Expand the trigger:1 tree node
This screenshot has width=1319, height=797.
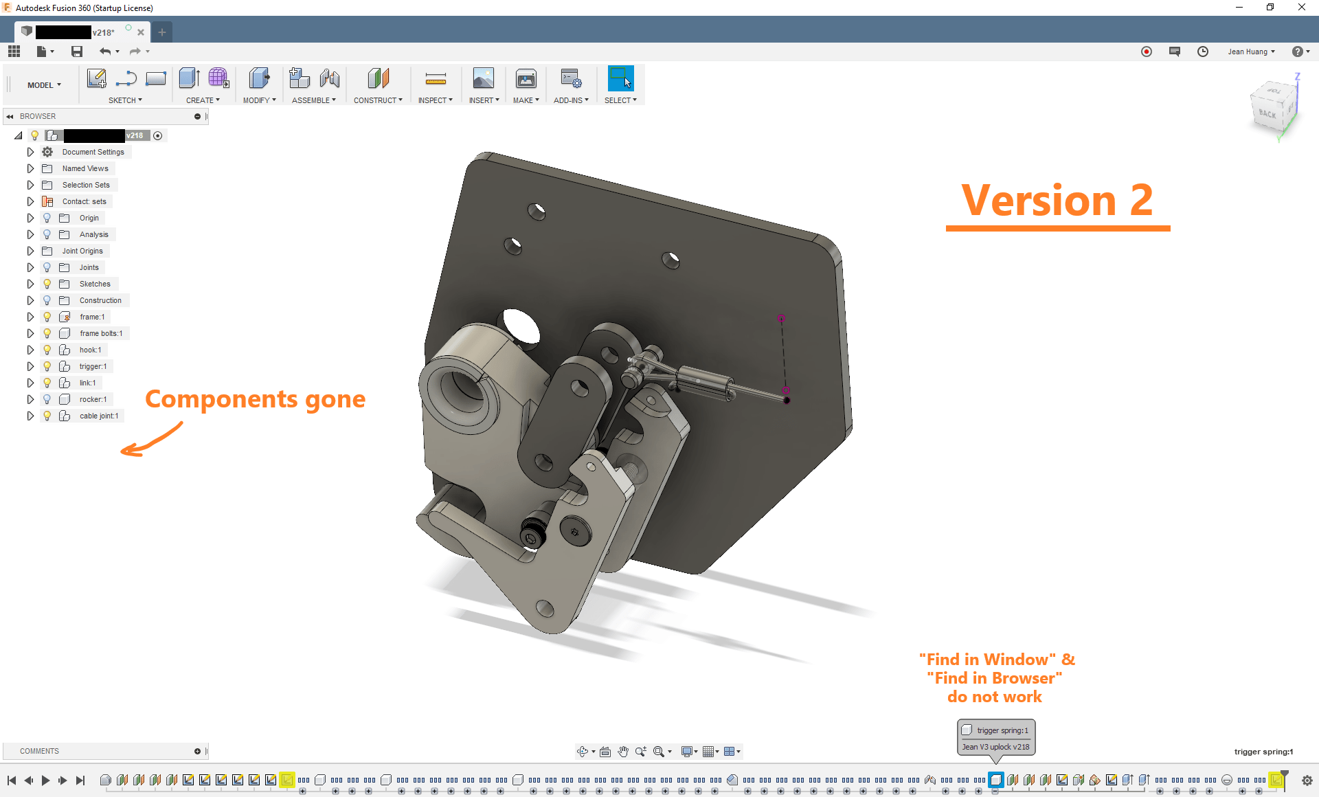click(30, 366)
